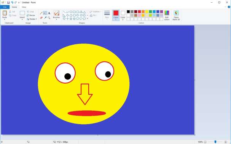Pick the yellow color swatch
231x144 pixels.
147,11
